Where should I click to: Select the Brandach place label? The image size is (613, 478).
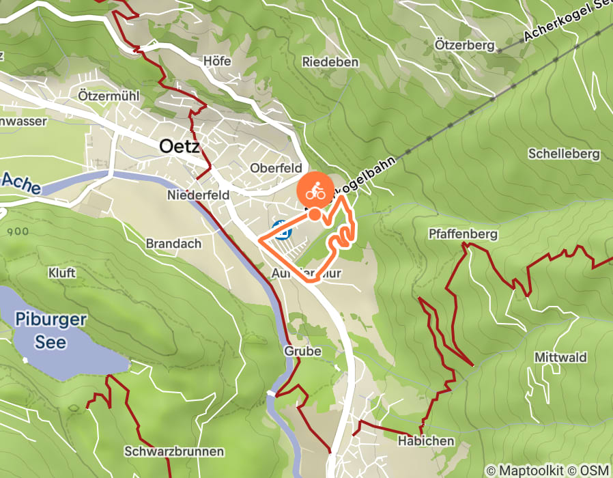tap(173, 244)
